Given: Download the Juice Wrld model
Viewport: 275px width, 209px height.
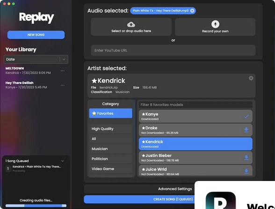Looking at the screenshot, I should 246,171.
